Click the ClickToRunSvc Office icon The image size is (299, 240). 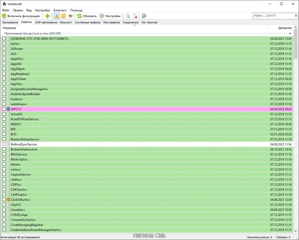click(x=8, y=199)
